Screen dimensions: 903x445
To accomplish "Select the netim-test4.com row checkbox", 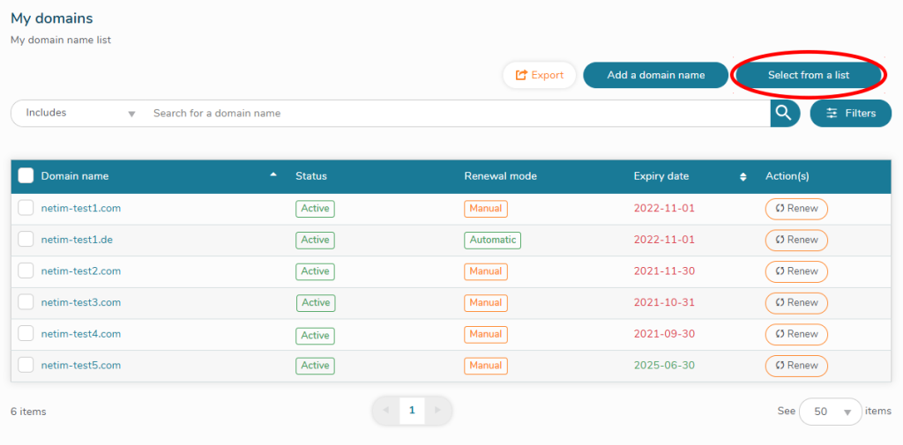I will pos(26,334).
